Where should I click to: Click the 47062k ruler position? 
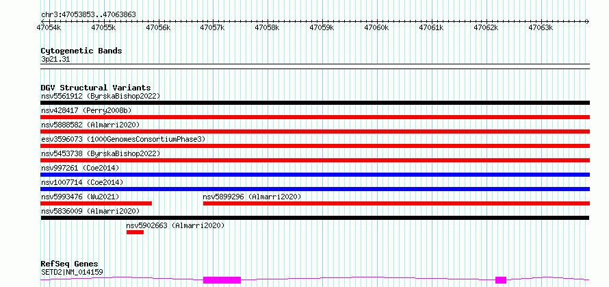click(x=487, y=27)
